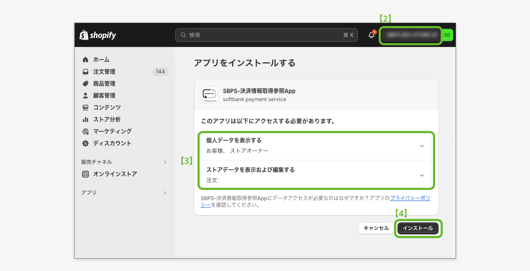This screenshot has width=530, height=271.
Task: Click the コンテンツ icon
Action: pos(85,108)
